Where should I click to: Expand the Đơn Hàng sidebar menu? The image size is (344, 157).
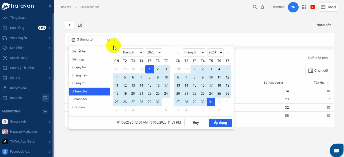50,28
